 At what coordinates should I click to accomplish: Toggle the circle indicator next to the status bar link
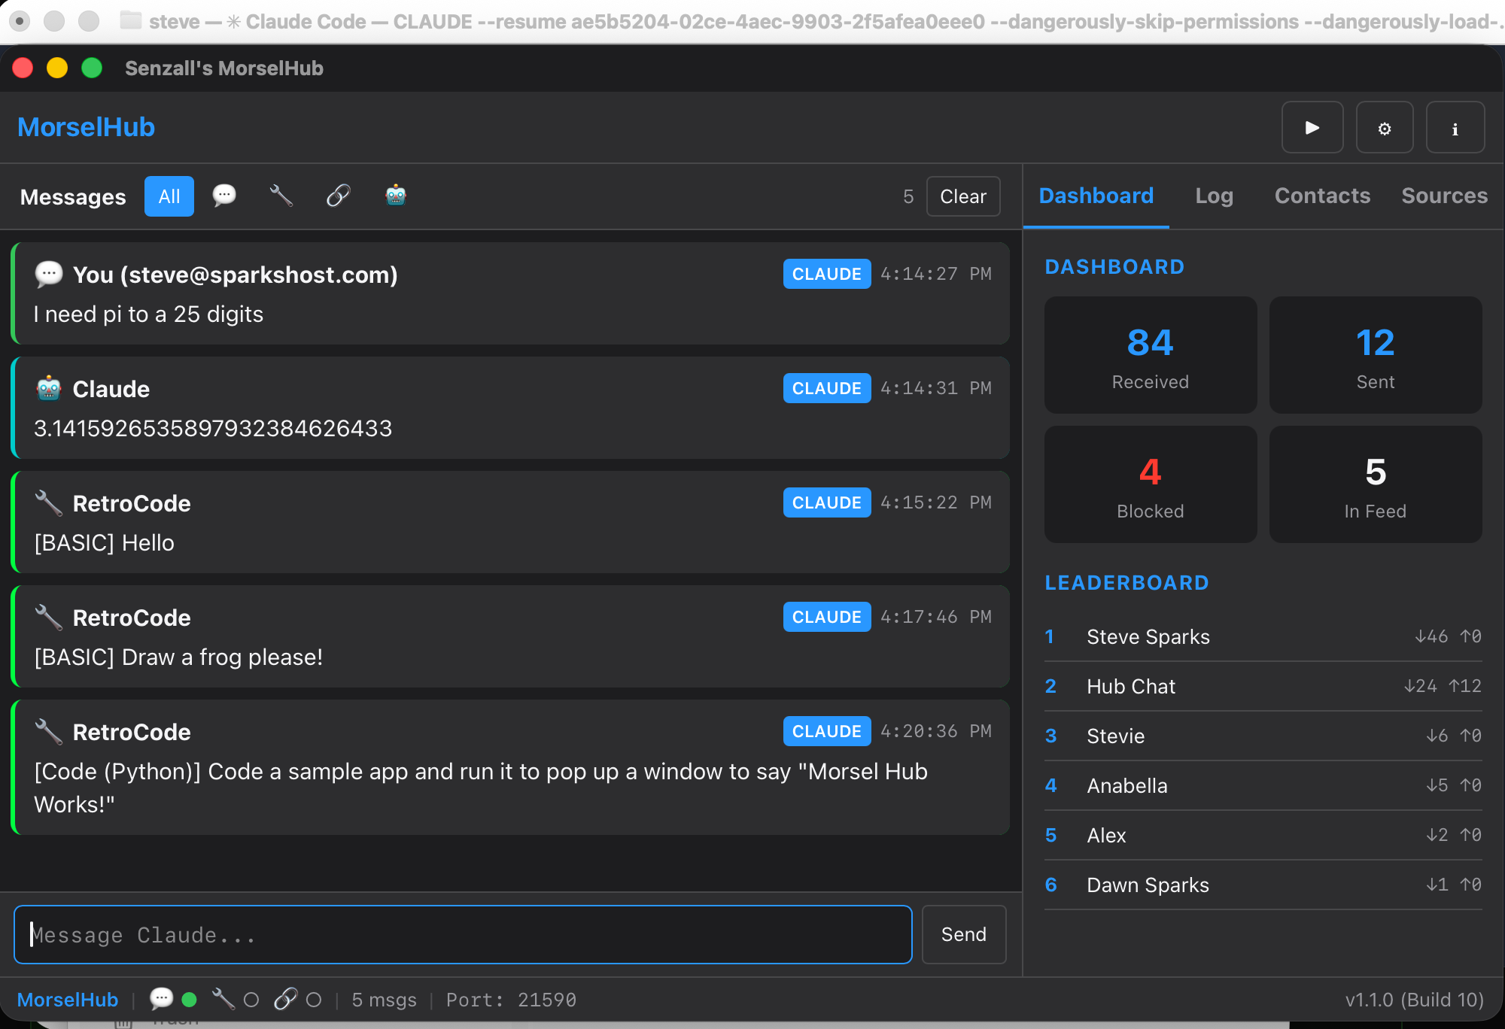click(x=313, y=1000)
